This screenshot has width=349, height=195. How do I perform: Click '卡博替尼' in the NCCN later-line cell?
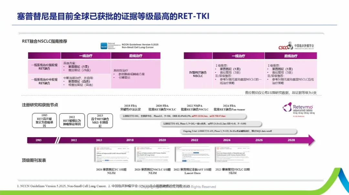pos(124,77)
